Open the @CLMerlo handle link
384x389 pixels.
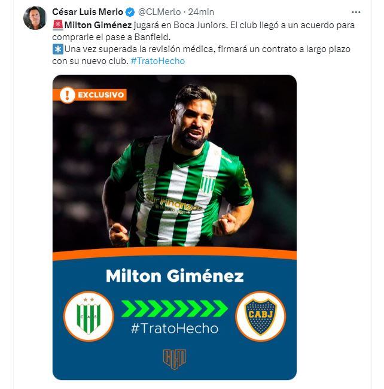pyautogui.click(x=159, y=12)
